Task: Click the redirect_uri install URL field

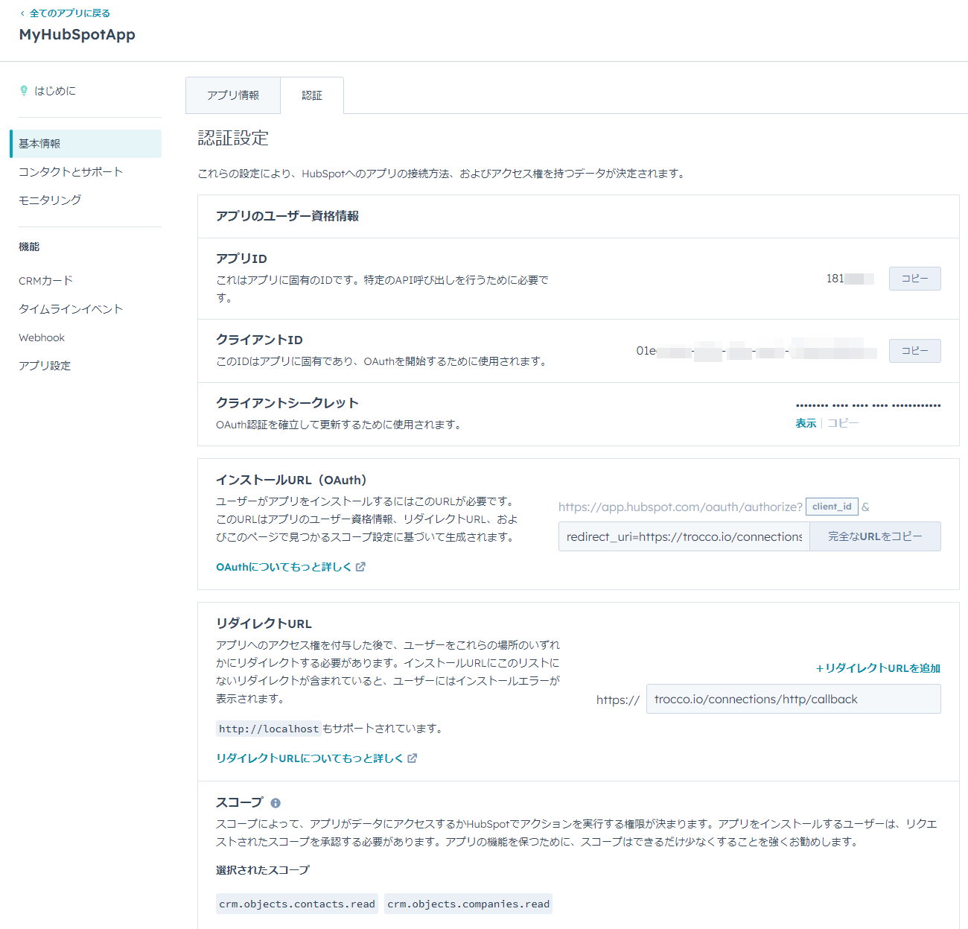Action: (684, 536)
